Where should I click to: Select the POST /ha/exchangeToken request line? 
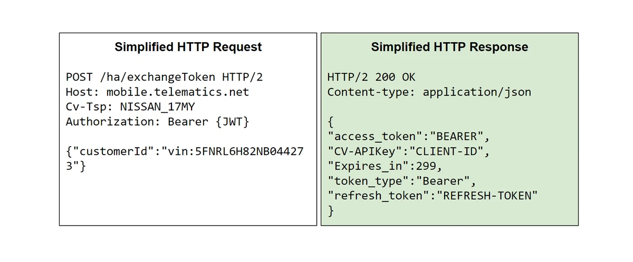(x=164, y=77)
